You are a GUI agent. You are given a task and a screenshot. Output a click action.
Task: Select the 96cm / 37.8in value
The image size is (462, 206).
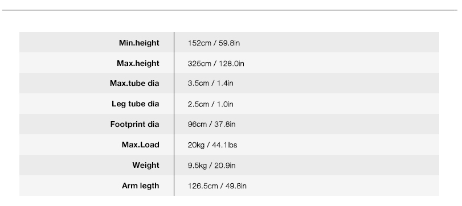click(x=211, y=124)
